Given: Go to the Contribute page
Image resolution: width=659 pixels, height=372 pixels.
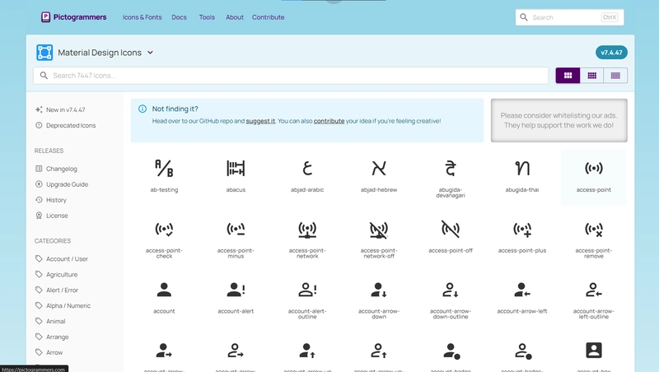Looking at the screenshot, I should [x=269, y=17].
